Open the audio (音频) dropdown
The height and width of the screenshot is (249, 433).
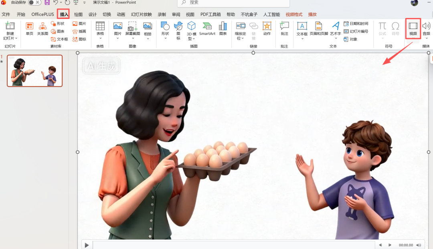pyautogui.click(x=426, y=38)
